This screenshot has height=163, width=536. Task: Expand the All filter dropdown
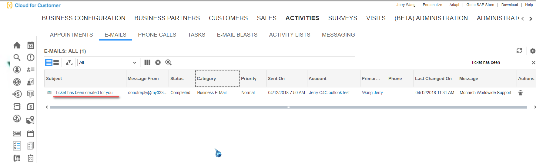(108, 63)
